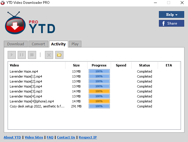This screenshot has width=188, height=142.
Task: Sort by the Progress column header
Action: pyautogui.click(x=99, y=65)
